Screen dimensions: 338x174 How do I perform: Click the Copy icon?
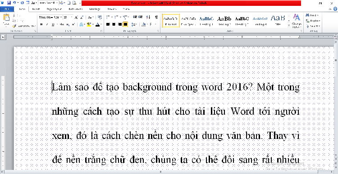click(14, 21)
